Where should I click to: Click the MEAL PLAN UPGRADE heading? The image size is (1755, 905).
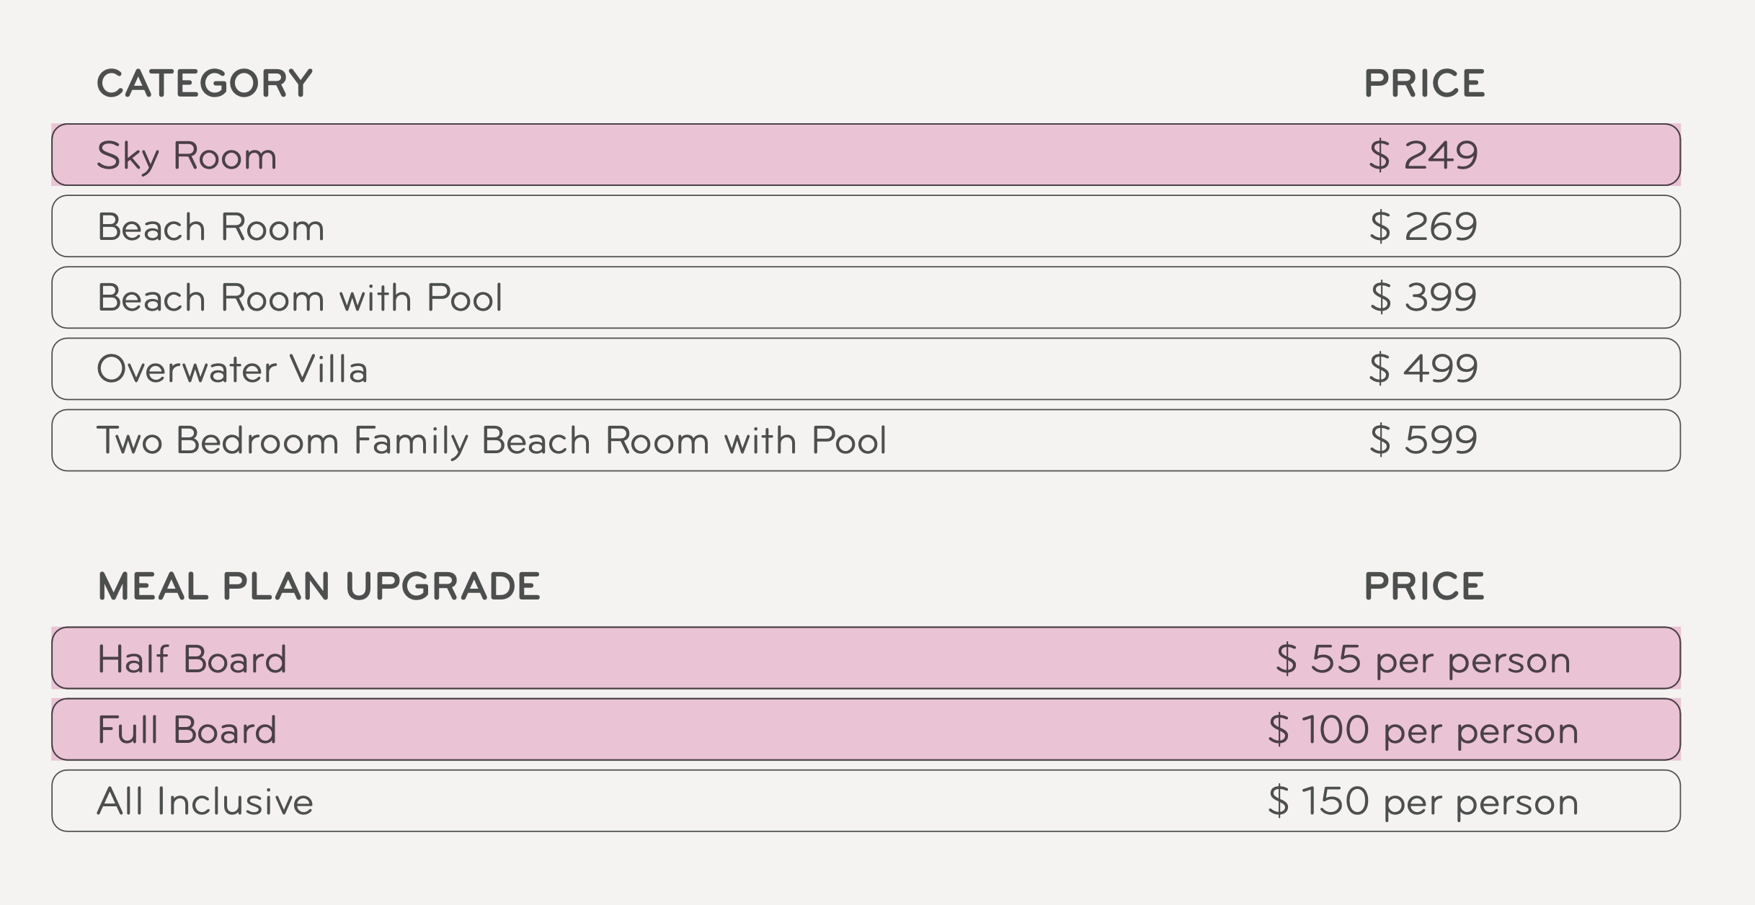point(319,587)
